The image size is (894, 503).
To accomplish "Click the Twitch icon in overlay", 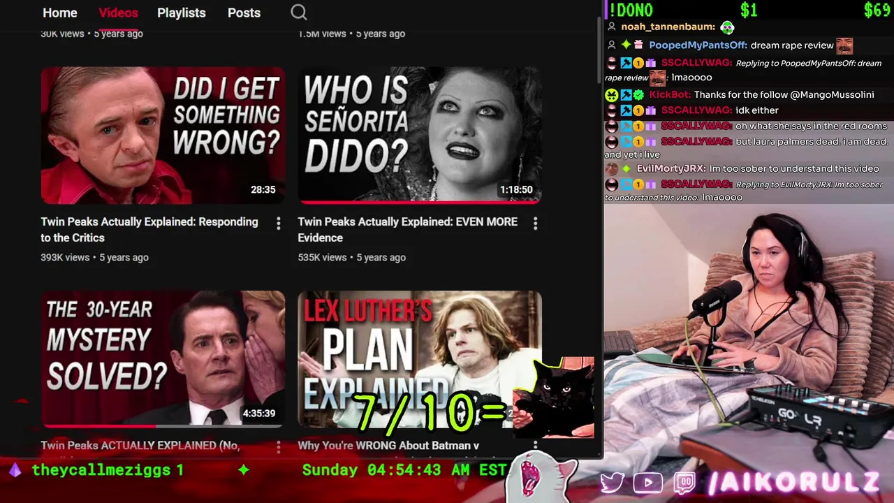I will [x=684, y=483].
